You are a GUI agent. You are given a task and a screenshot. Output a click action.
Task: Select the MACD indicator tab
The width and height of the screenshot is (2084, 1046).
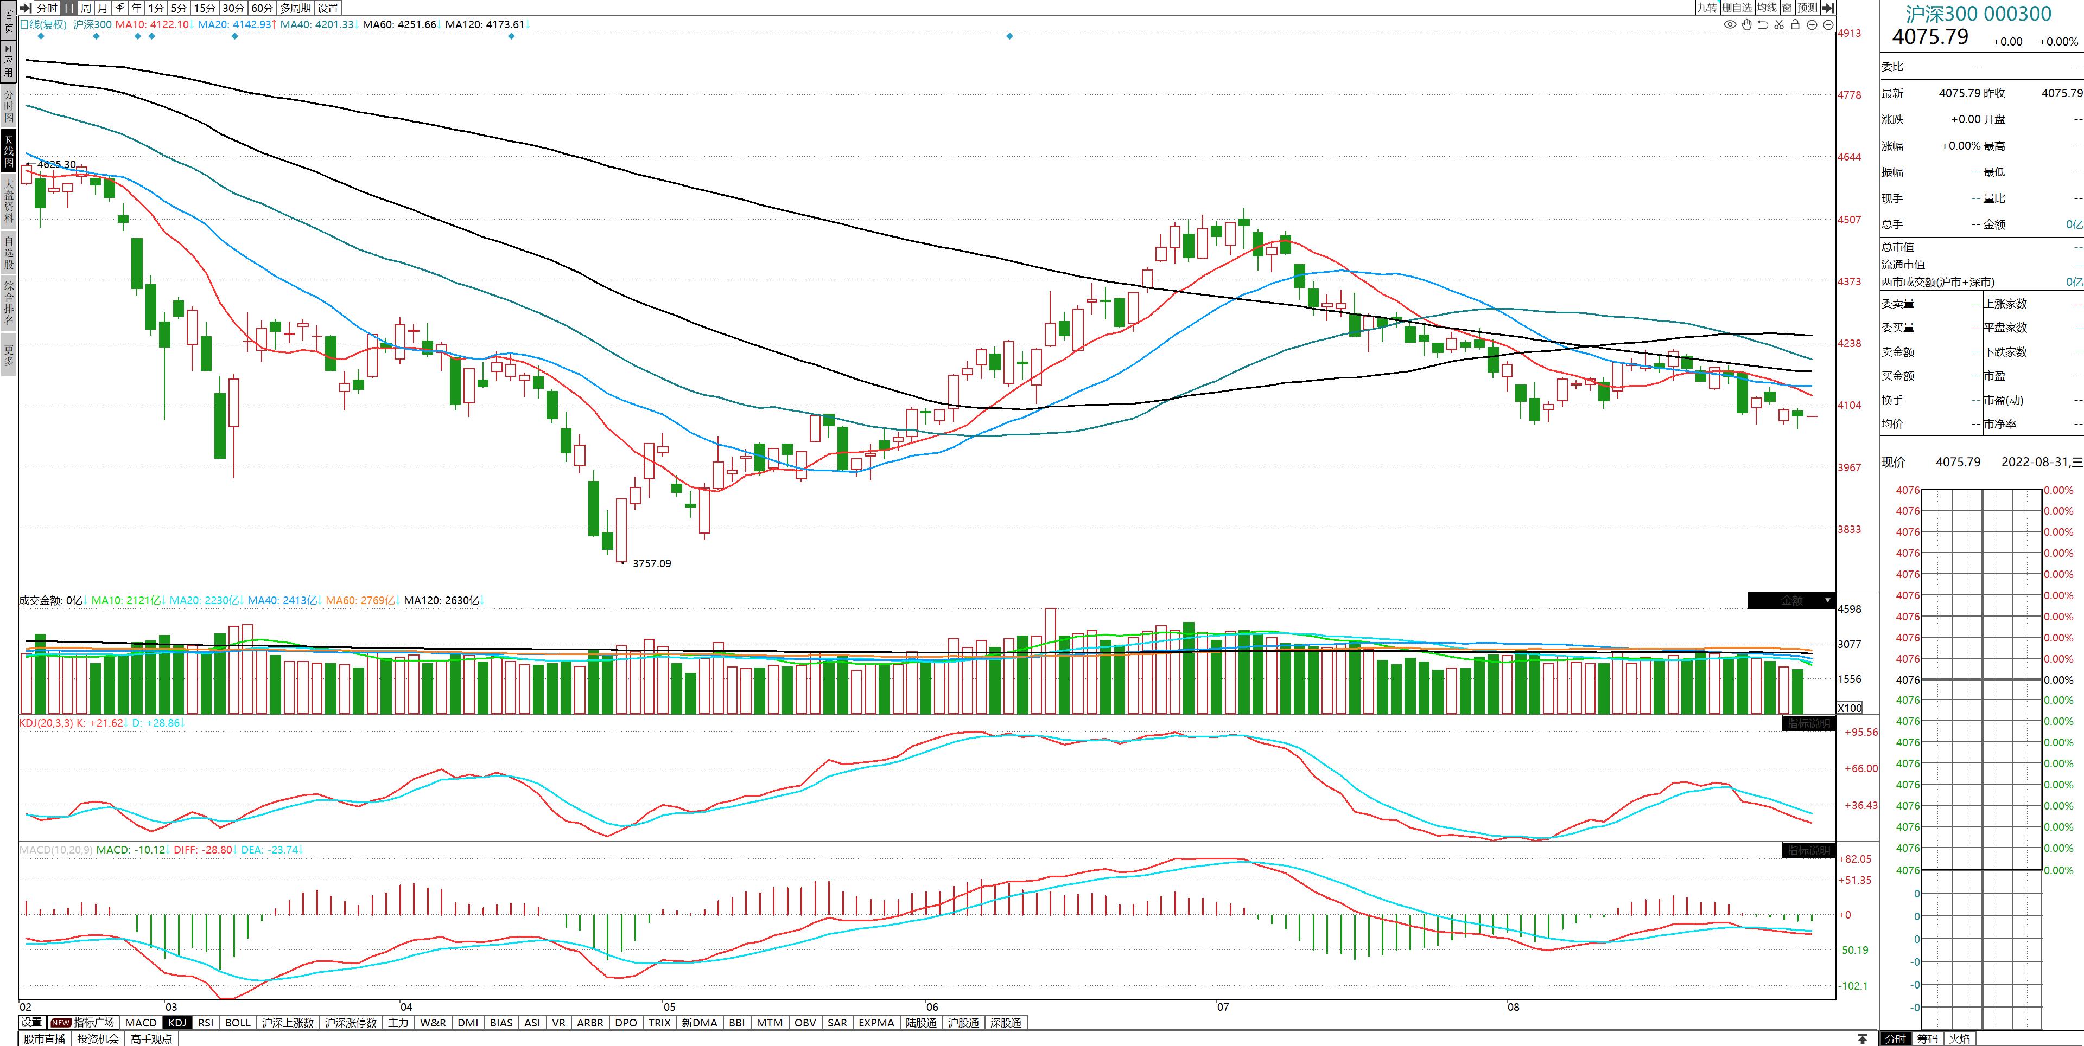click(141, 1023)
